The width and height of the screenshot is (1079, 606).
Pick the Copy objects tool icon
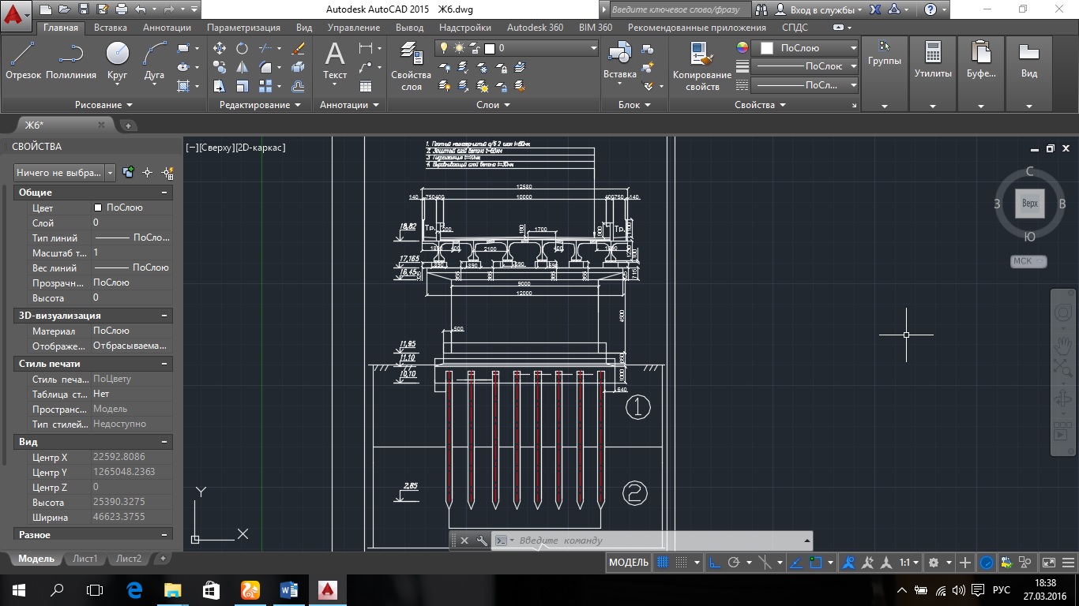(220, 67)
